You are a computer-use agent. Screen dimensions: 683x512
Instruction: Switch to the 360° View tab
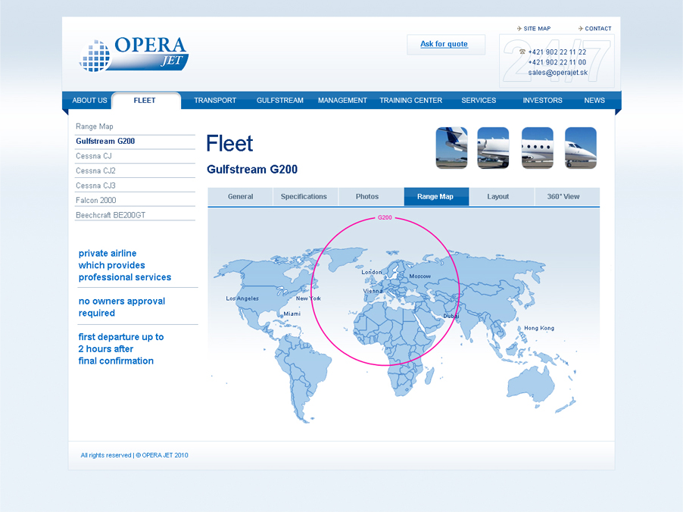tap(567, 196)
